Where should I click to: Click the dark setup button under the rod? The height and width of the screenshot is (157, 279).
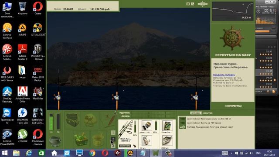coord(125,146)
